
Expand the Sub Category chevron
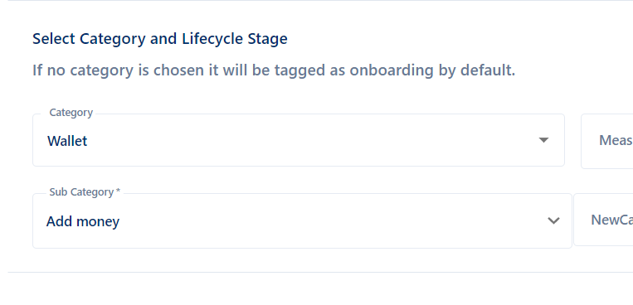click(553, 220)
